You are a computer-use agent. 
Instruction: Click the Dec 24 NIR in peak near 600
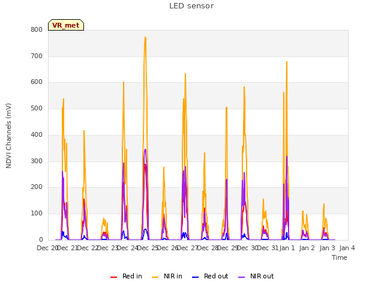coord(124,82)
